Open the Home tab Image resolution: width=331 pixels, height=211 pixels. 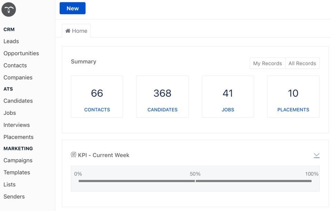(77, 31)
